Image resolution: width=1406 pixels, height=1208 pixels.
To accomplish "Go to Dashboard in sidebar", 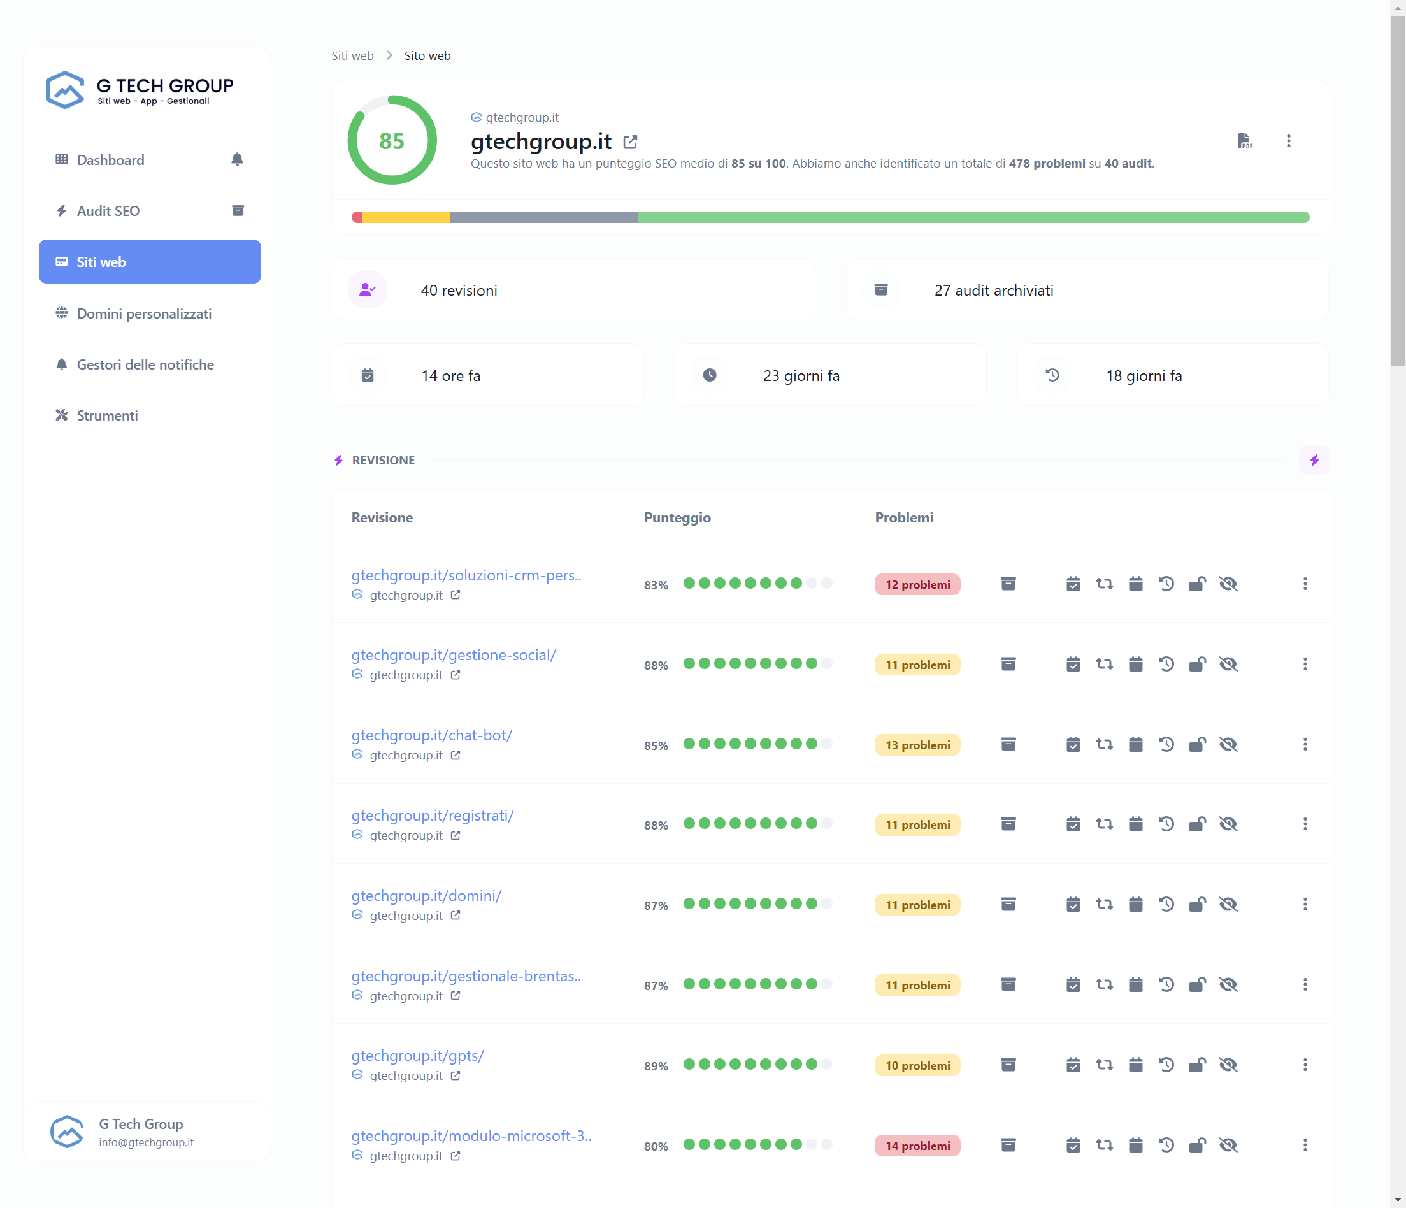I will (x=111, y=159).
